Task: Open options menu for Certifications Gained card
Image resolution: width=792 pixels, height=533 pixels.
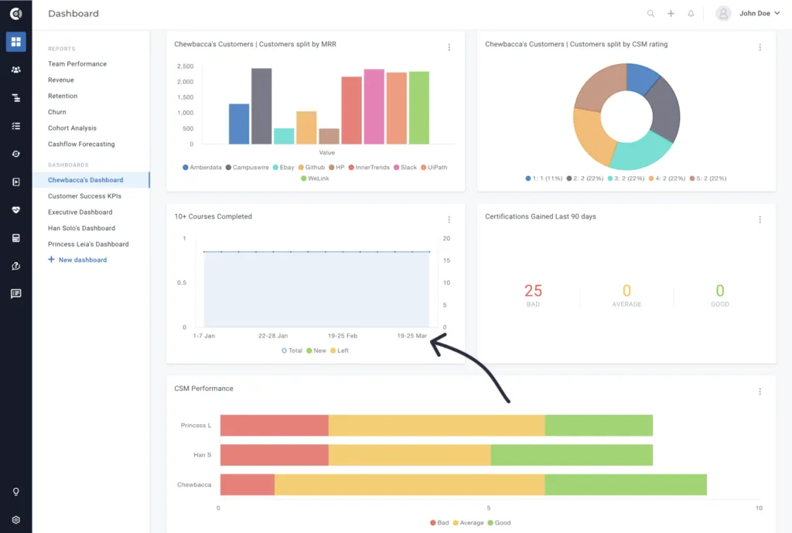Action: [760, 219]
